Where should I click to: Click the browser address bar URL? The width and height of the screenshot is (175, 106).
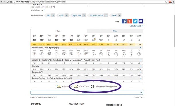click(41, 2)
